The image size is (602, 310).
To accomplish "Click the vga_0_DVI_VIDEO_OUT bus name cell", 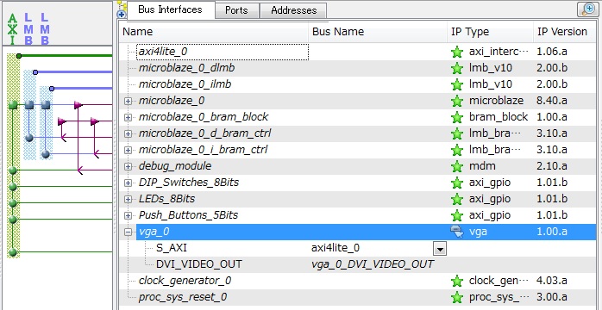I will click(373, 264).
